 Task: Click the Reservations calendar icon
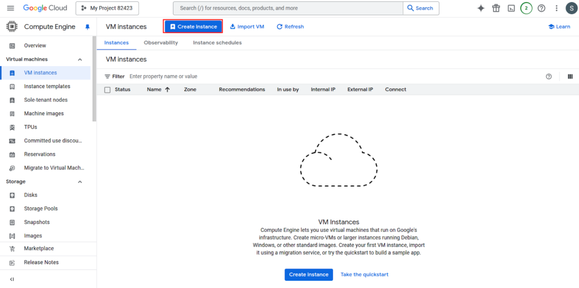[x=12, y=155]
